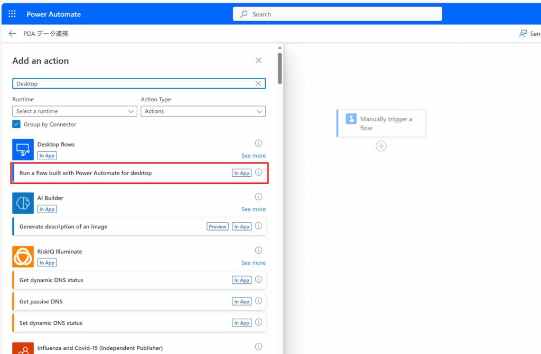Show info for Generate description of an image

tap(258, 226)
